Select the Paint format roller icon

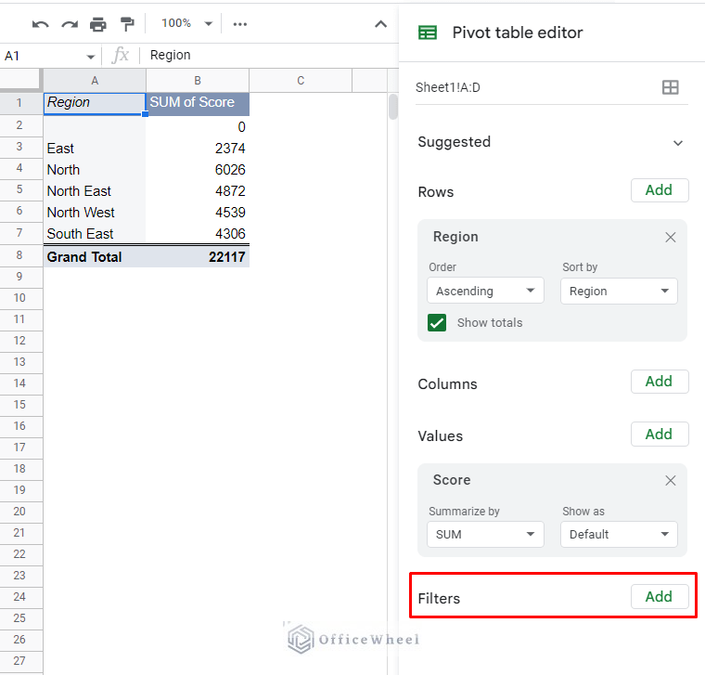pyautogui.click(x=127, y=24)
